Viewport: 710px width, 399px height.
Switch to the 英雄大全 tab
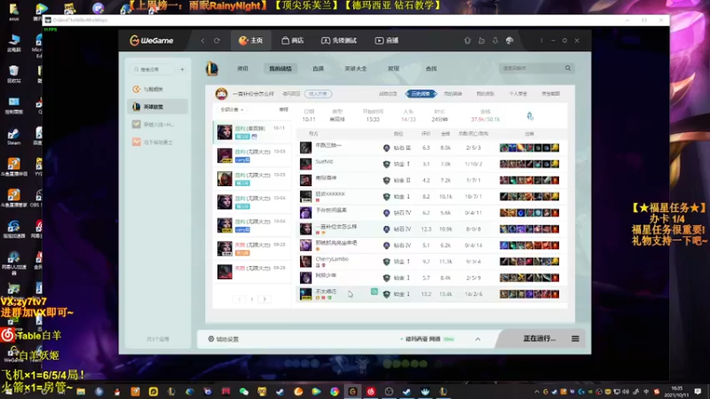click(x=356, y=69)
